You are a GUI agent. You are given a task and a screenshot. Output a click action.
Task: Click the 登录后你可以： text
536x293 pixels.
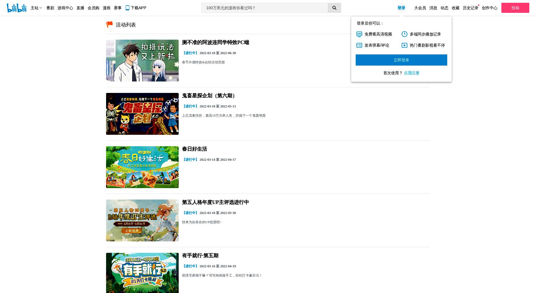click(x=370, y=23)
